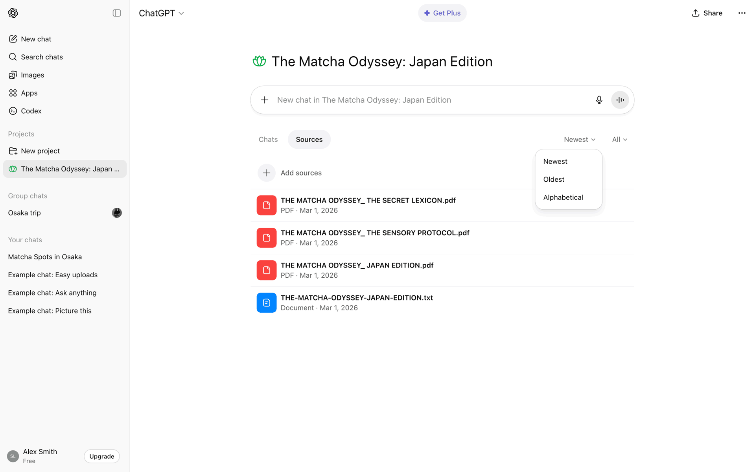The height and width of the screenshot is (472, 755).
Task: Open Example chat: Picture this
Action: (x=65, y=311)
